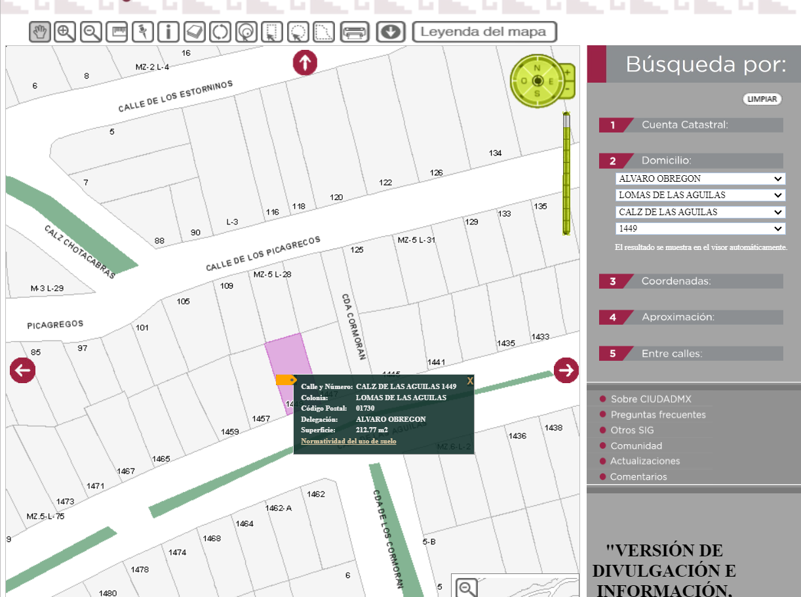Click the LIMPIAR button
Viewport: 801px width, 597px height.
pyautogui.click(x=762, y=99)
